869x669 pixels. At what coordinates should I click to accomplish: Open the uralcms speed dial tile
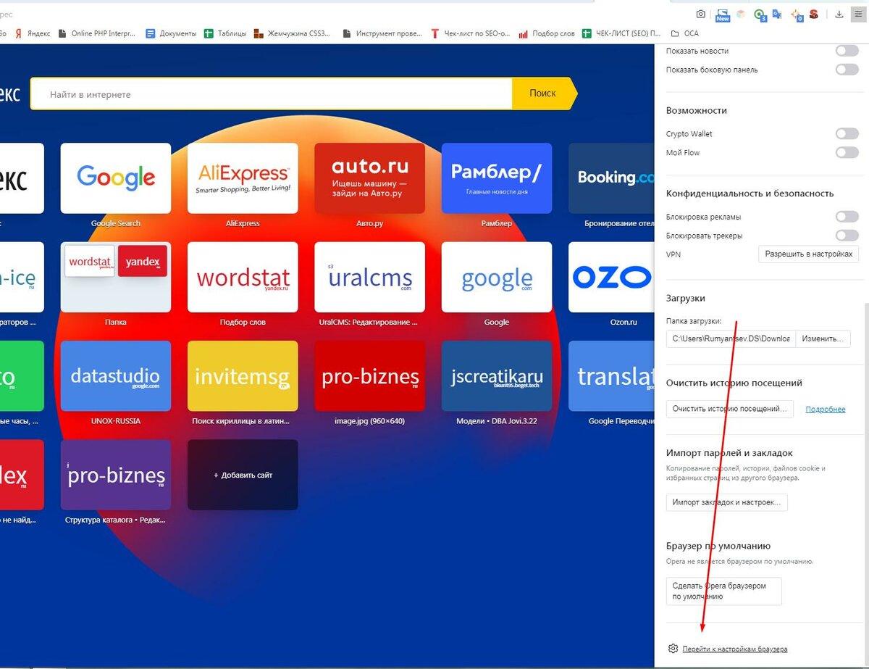click(369, 277)
